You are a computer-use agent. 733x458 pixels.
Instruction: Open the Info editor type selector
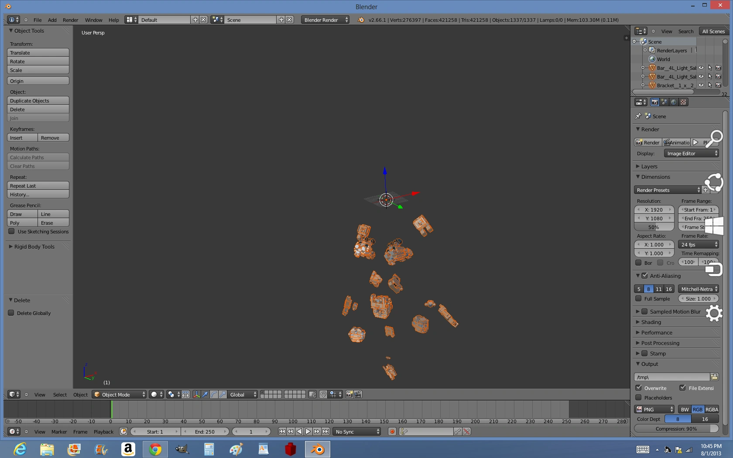point(14,20)
